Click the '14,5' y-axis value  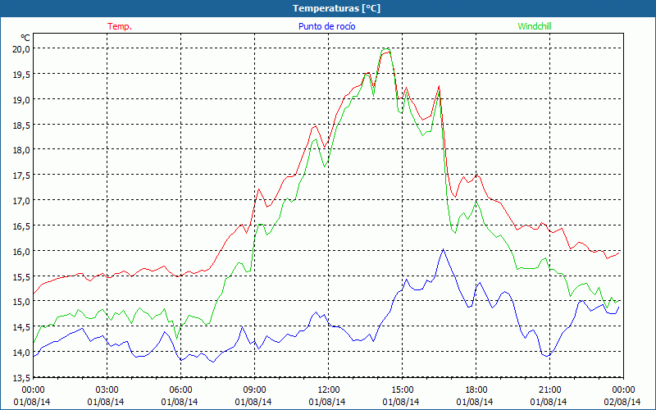tap(22, 326)
